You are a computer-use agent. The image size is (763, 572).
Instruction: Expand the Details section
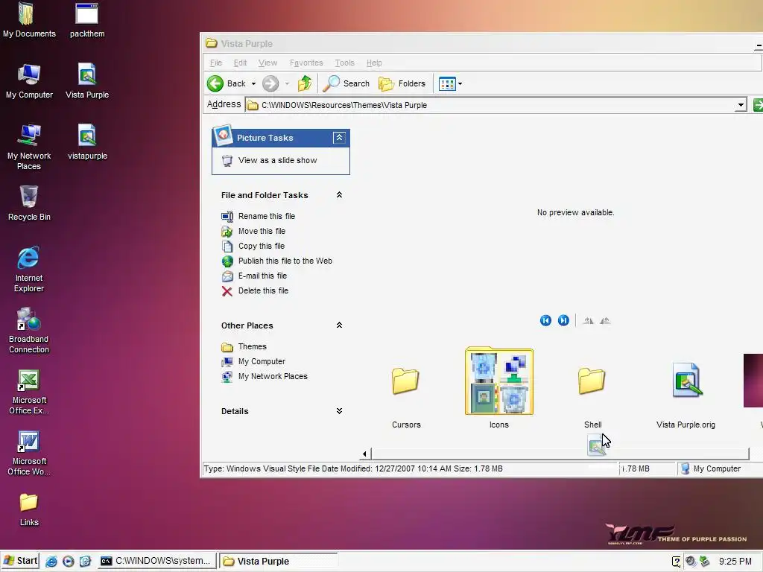pos(339,411)
